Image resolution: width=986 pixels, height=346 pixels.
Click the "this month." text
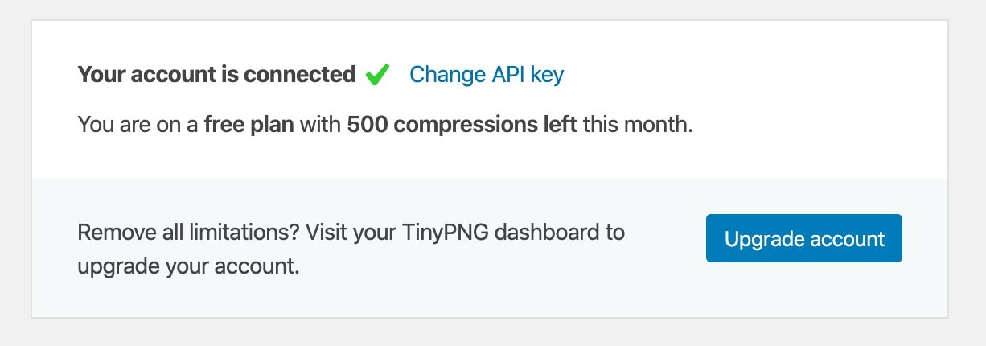pos(638,126)
